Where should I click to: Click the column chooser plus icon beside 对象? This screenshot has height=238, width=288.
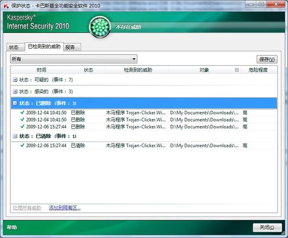237,70
